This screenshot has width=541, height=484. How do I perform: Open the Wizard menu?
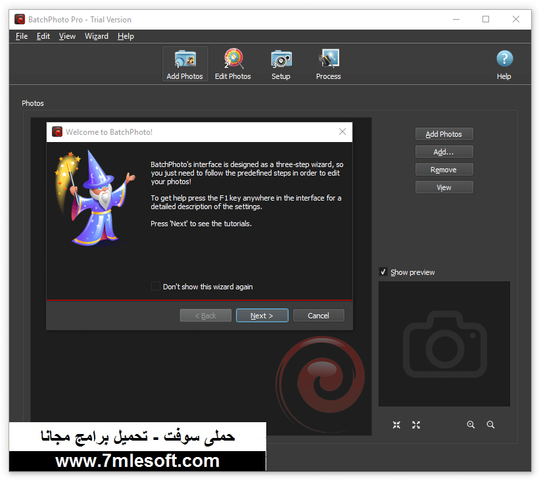point(97,36)
